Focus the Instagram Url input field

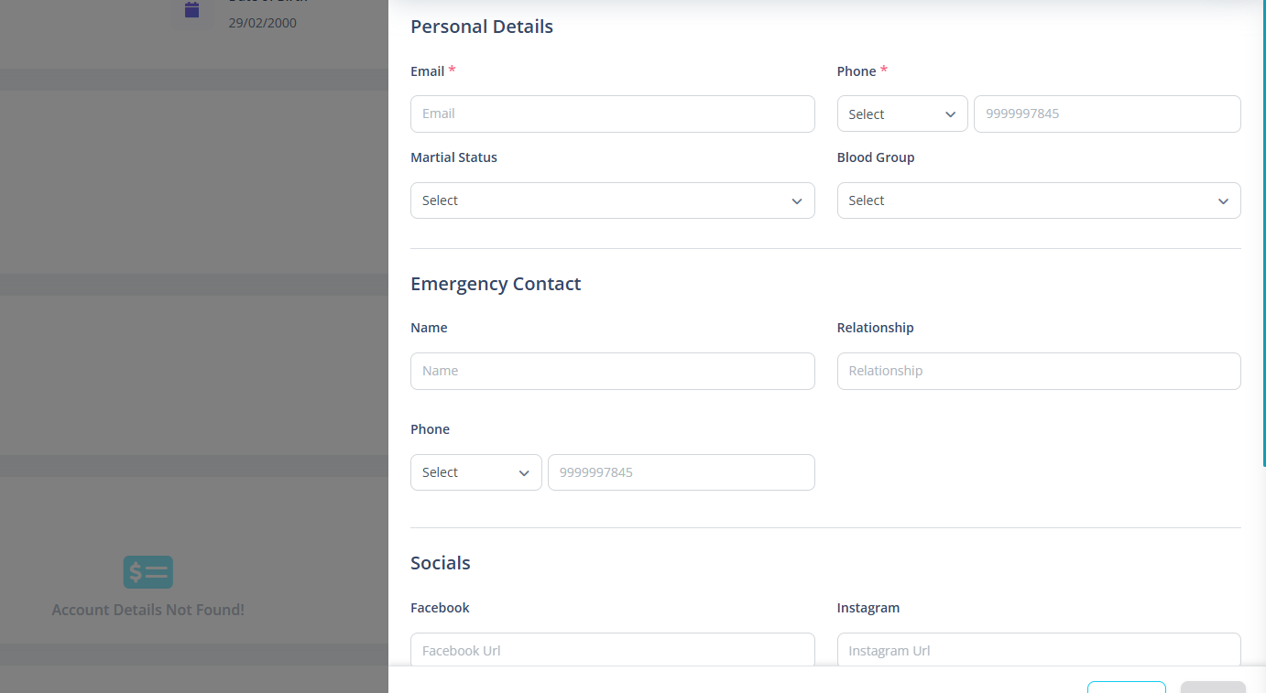coord(1039,649)
